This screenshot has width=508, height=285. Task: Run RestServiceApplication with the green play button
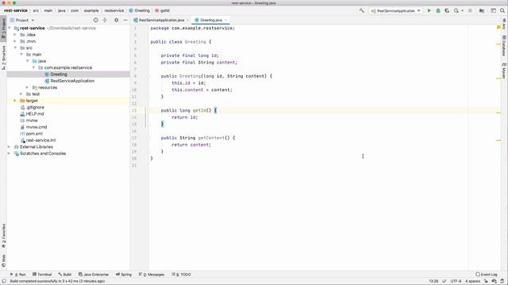point(429,10)
